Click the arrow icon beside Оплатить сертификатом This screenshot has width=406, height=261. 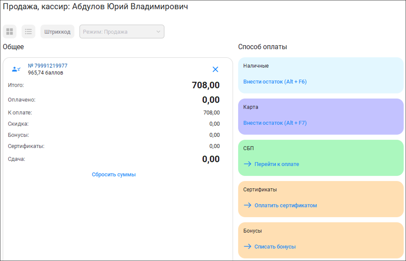[x=248, y=205]
